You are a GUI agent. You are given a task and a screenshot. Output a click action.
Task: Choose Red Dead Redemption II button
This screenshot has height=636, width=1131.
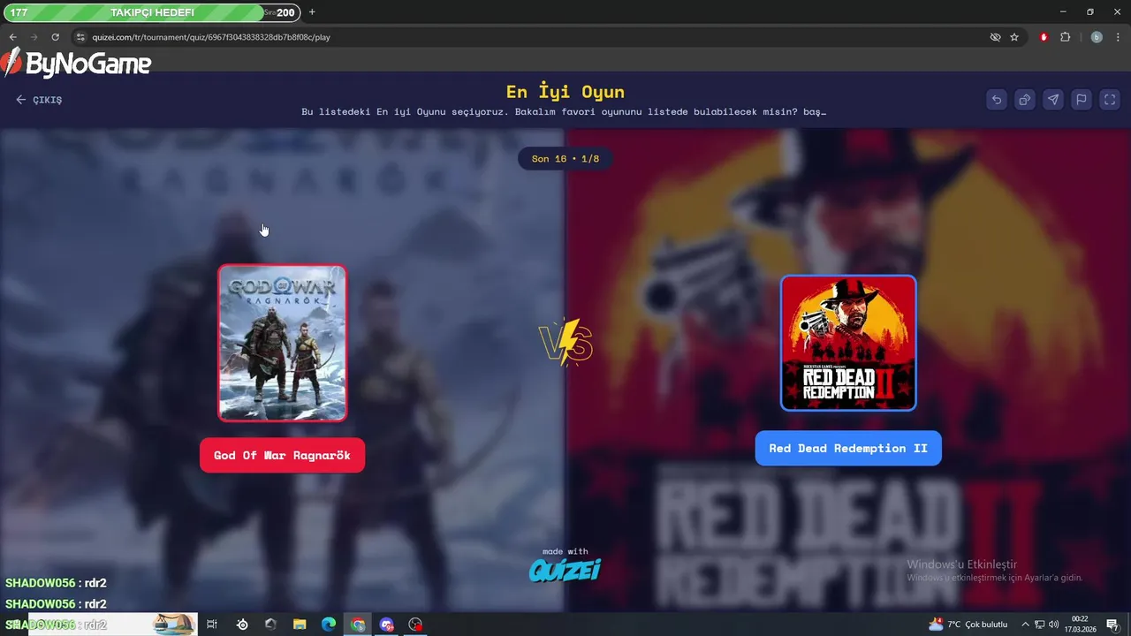(848, 448)
